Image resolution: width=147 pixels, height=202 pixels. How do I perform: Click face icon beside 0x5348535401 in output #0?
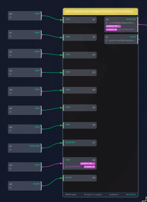pos(119,29)
